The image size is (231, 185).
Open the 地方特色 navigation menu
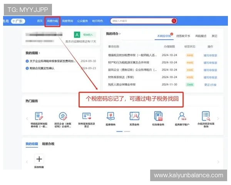coord(97,21)
